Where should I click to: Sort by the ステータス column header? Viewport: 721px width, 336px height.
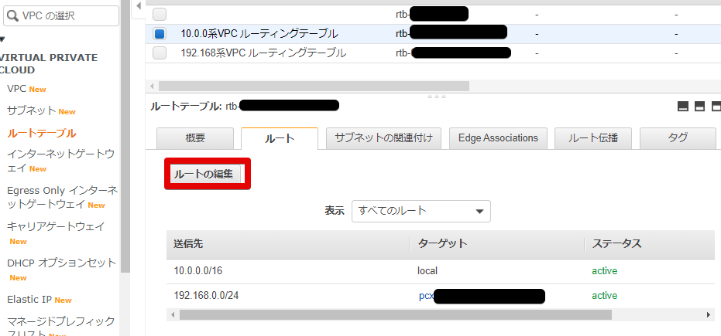pos(616,243)
